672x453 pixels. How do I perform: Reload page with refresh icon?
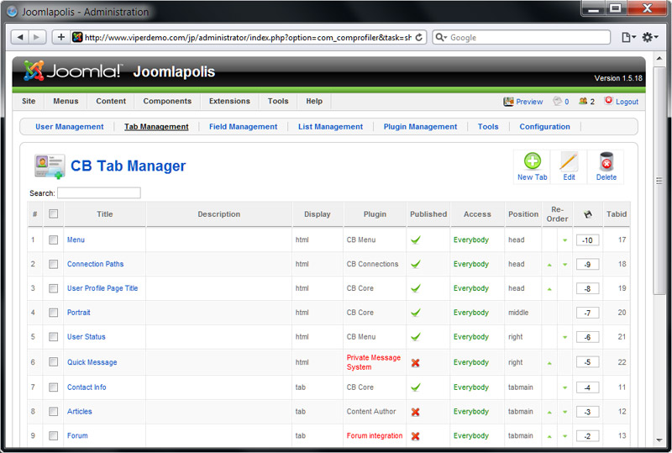point(418,37)
